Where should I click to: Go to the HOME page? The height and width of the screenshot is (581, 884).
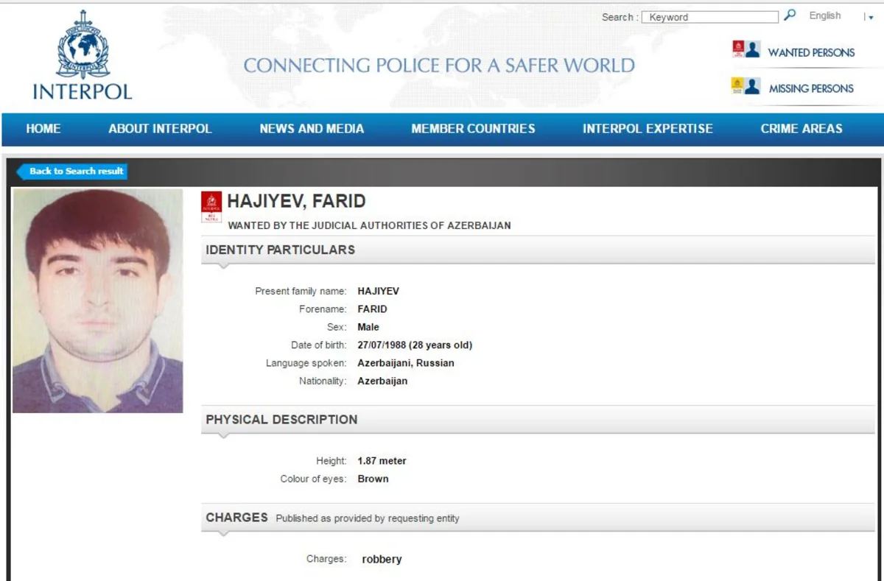pos(43,129)
